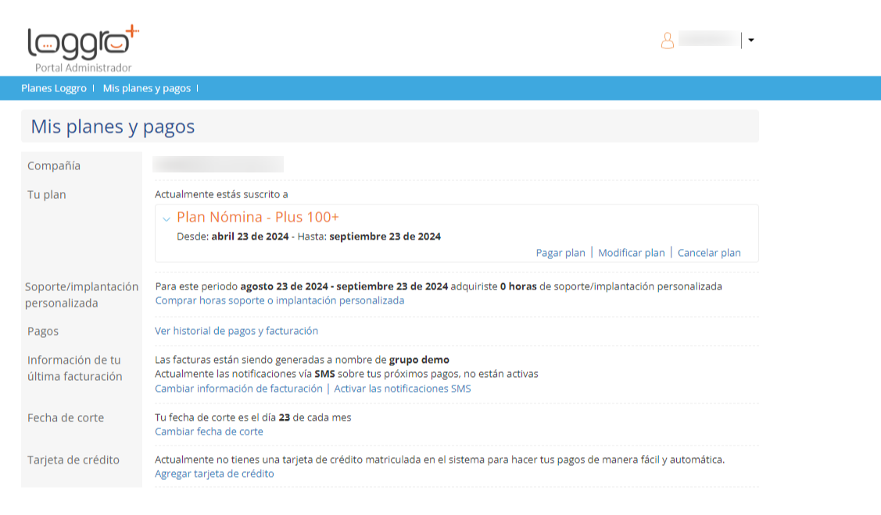Open the Mis planes y pagos menu

pyautogui.click(x=147, y=88)
